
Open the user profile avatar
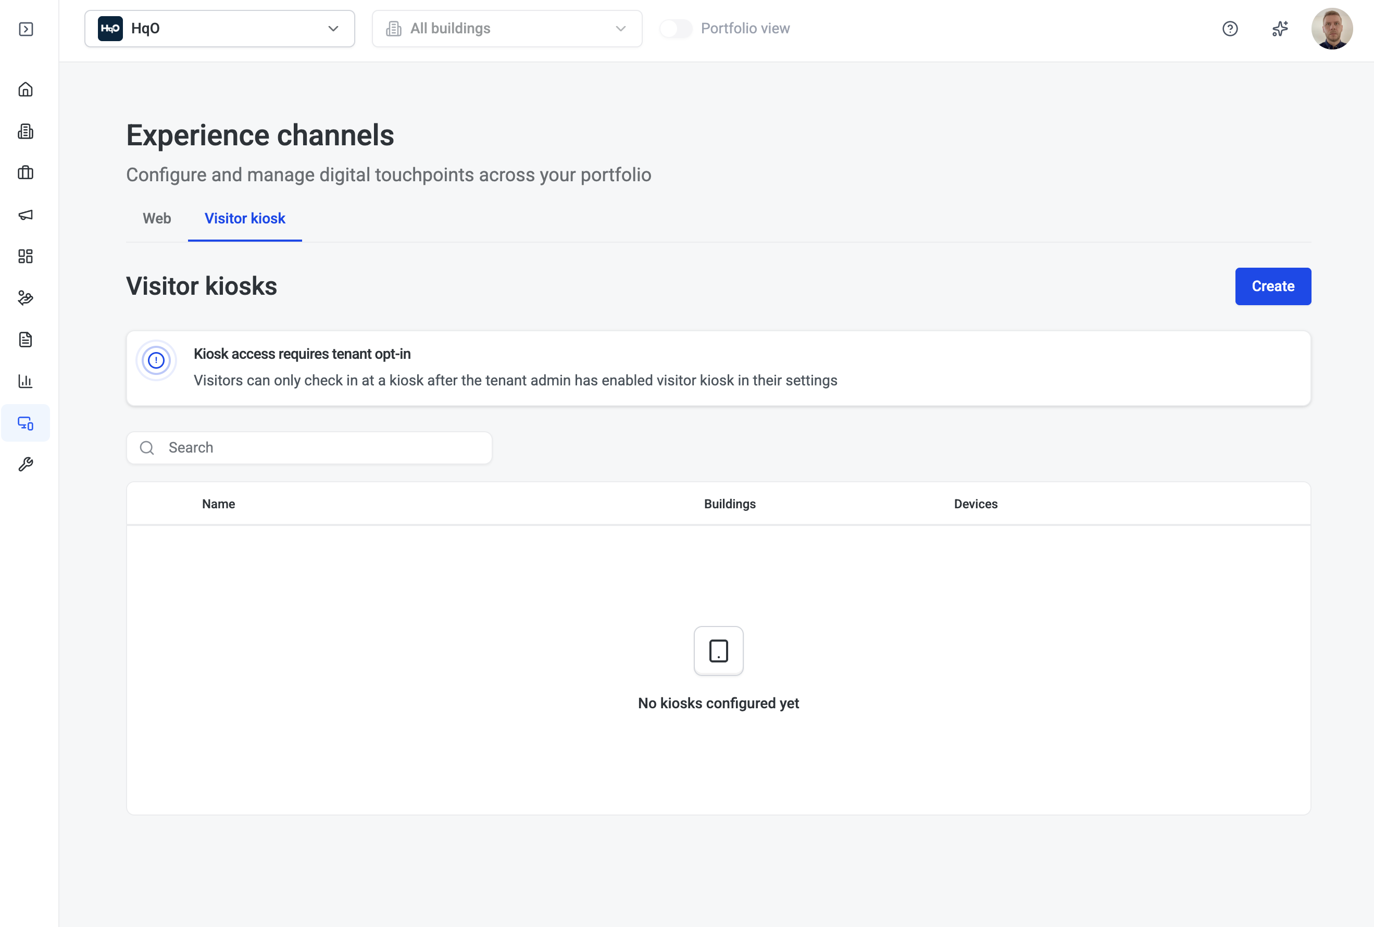pos(1331,28)
